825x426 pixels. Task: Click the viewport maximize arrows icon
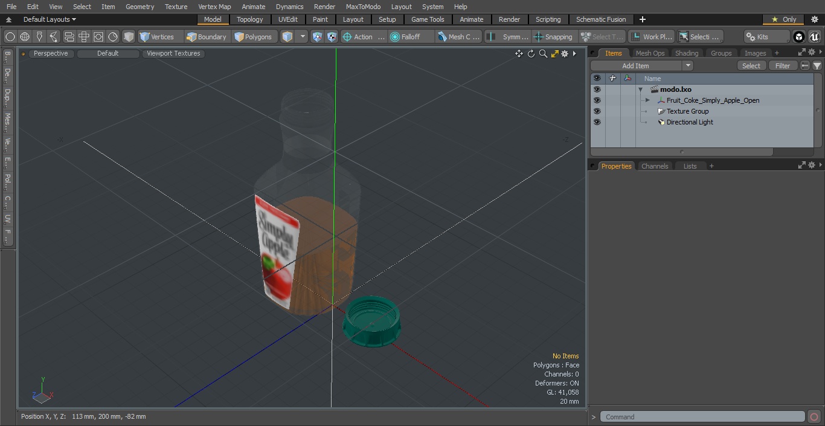(554, 54)
